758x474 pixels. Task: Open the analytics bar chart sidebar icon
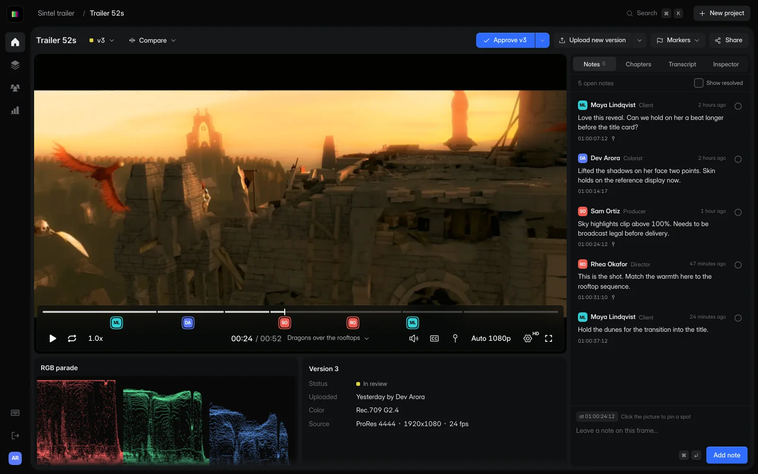15,110
